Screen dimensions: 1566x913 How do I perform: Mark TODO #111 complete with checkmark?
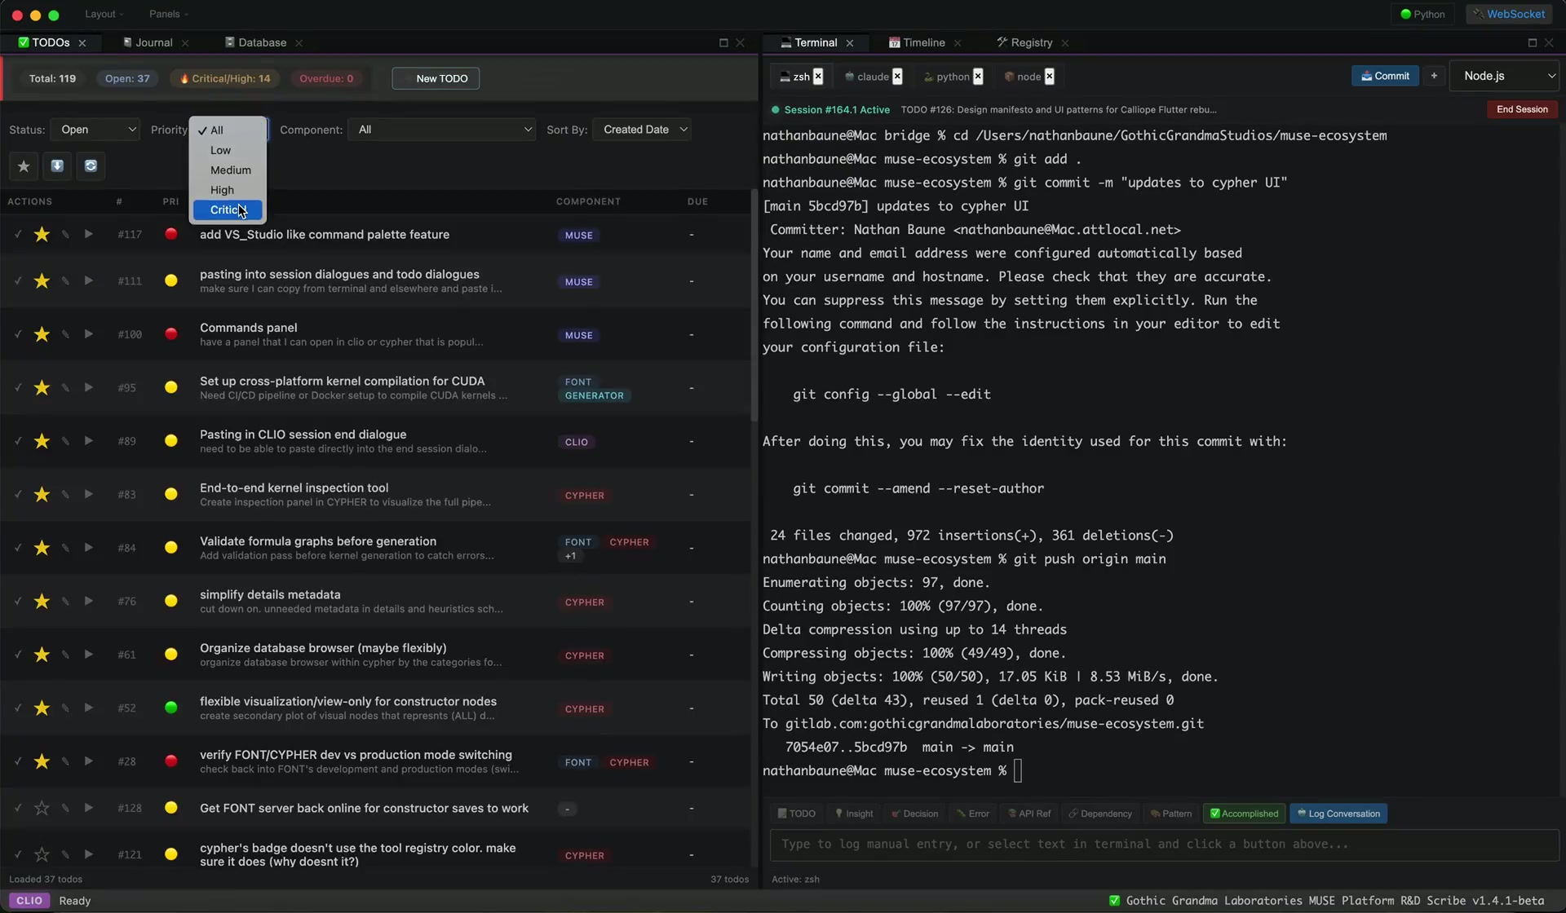(x=18, y=281)
